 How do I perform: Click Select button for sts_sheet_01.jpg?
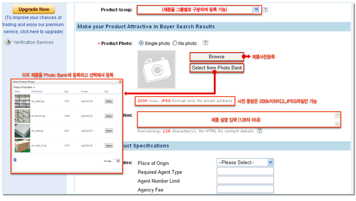click(x=109, y=146)
